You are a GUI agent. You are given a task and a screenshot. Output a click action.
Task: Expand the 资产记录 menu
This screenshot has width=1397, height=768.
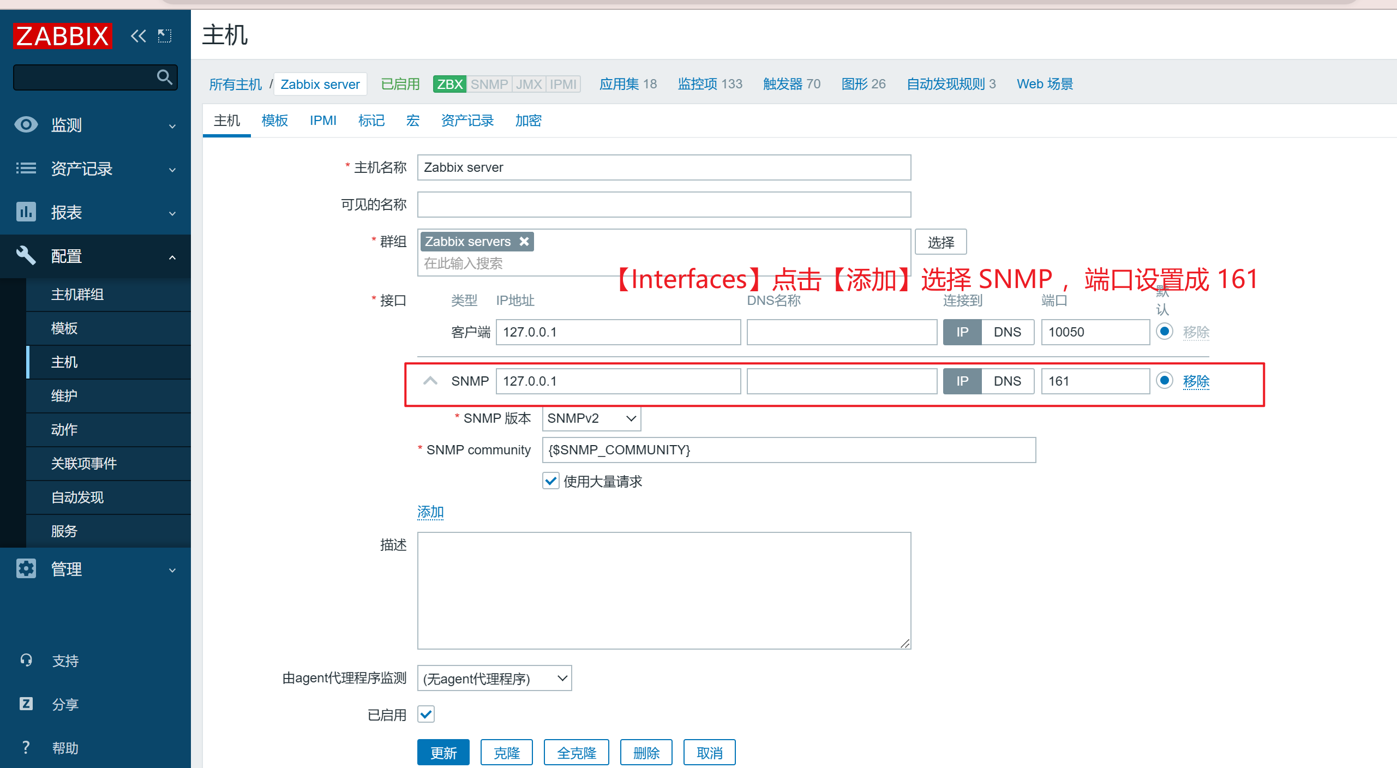pyautogui.click(x=172, y=170)
